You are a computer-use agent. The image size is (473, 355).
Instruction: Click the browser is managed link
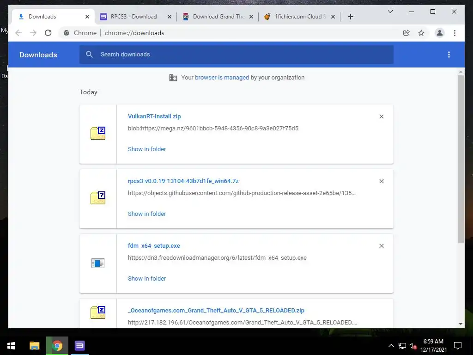click(222, 78)
